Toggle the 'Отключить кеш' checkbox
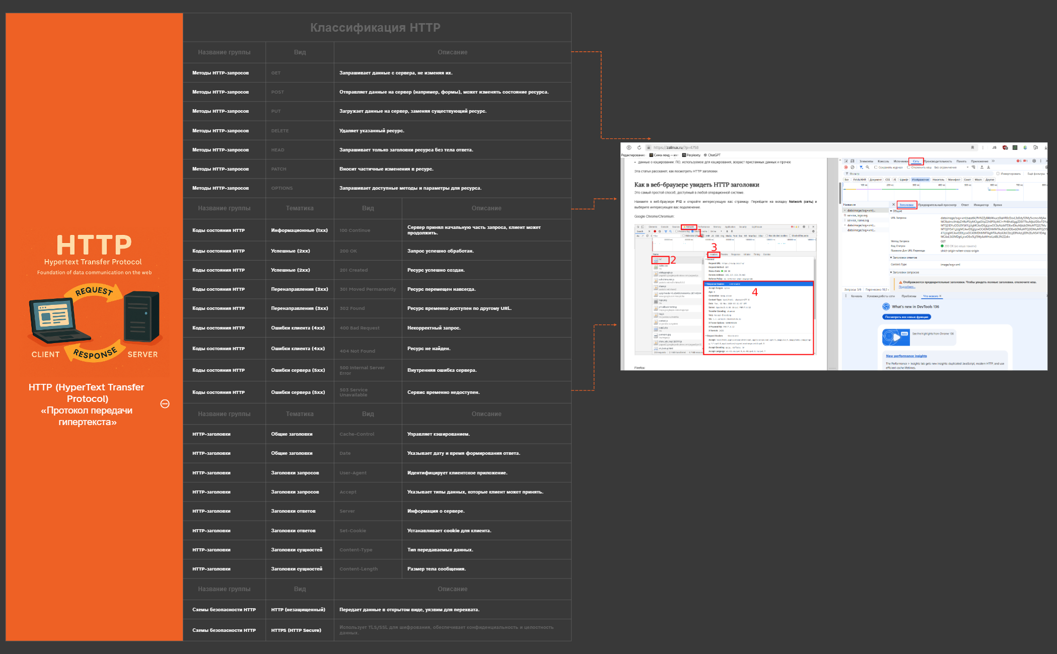This screenshot has width=1057, height=654. pos(908,167)
